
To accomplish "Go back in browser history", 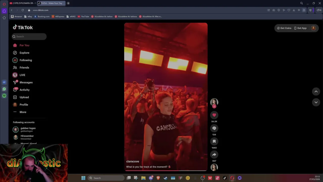I will (x=12, y=10).
